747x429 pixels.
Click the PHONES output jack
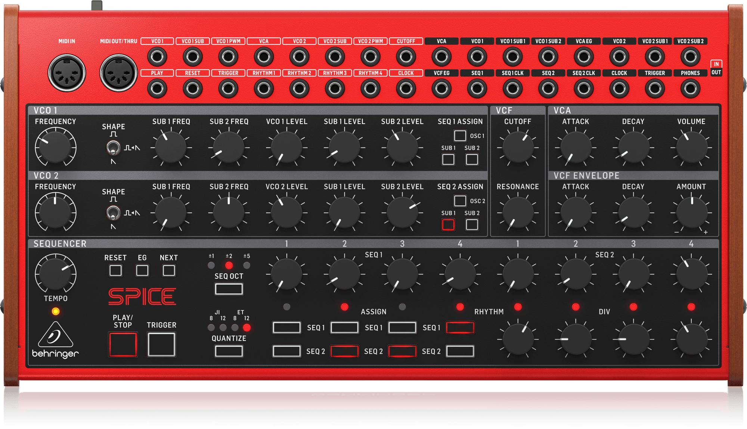click(690, 89)
